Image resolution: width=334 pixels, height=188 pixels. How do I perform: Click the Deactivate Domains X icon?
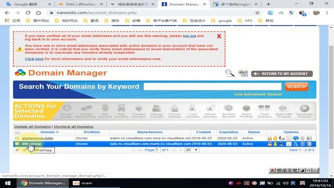tap(304, 108)
